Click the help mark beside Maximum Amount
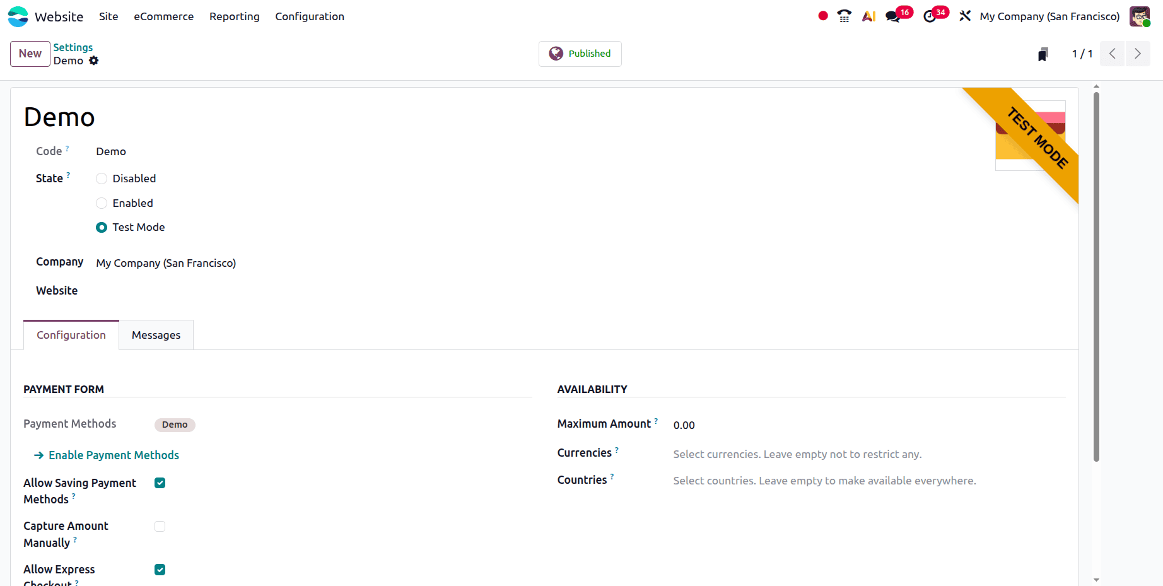 (656, 421)
